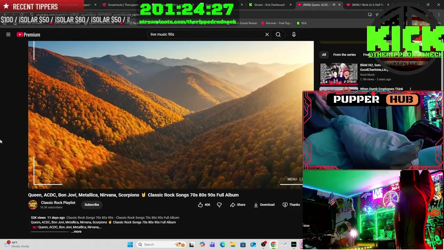Click the magnifier search button

pyautogui.click(x=278, y=34)
